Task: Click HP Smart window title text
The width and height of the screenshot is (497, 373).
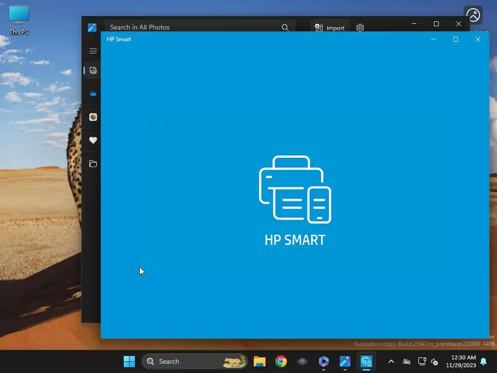Action: click(119, 39)
